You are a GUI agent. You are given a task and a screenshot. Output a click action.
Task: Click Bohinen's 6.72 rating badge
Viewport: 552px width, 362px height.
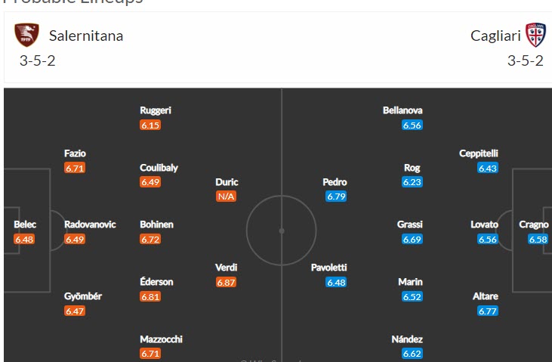point(150,239)
